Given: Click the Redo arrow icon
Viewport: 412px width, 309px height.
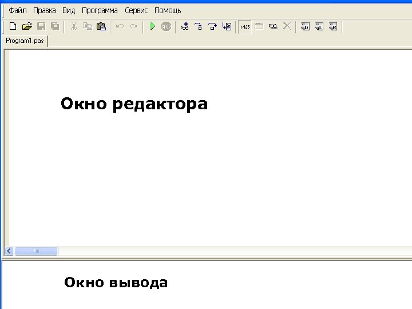Looking at the screenshot, I should click(134, 26).
